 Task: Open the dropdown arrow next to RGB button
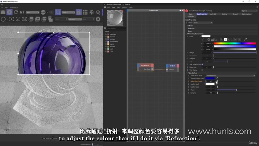[x=47, y=12]
